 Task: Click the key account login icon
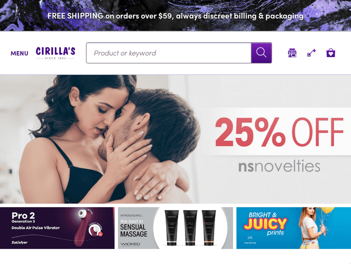click(311, 53)
